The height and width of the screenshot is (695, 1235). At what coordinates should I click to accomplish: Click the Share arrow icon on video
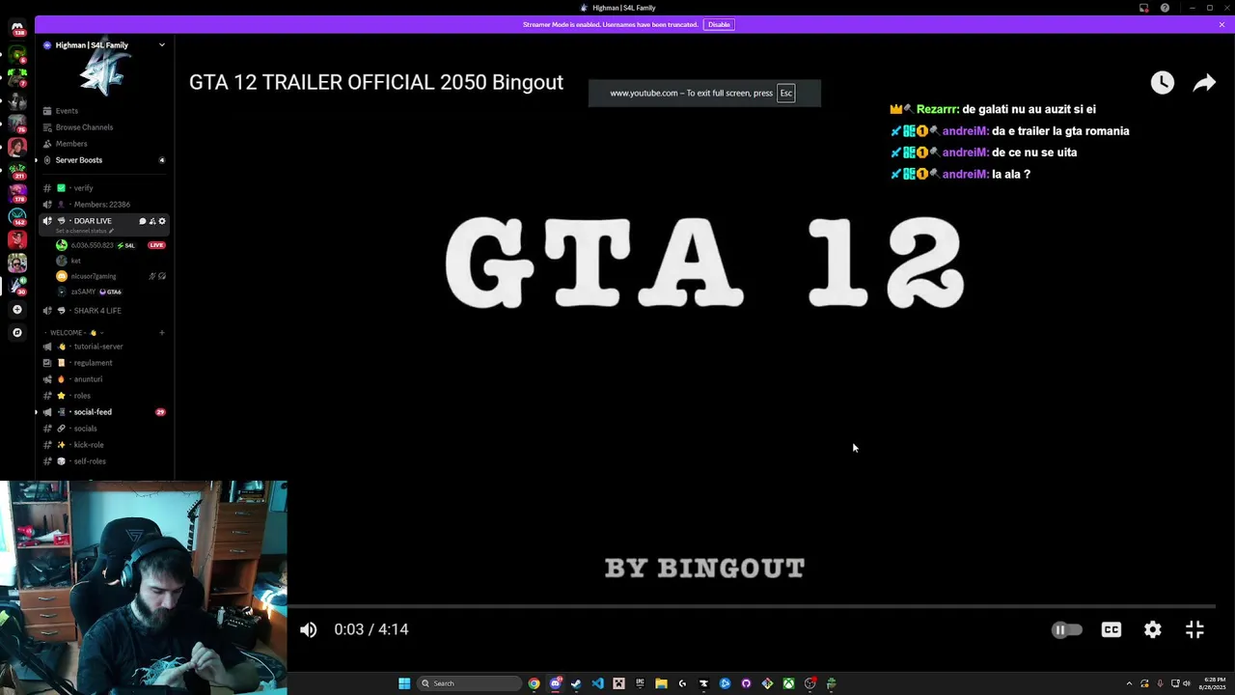[x=1204, y=83]
